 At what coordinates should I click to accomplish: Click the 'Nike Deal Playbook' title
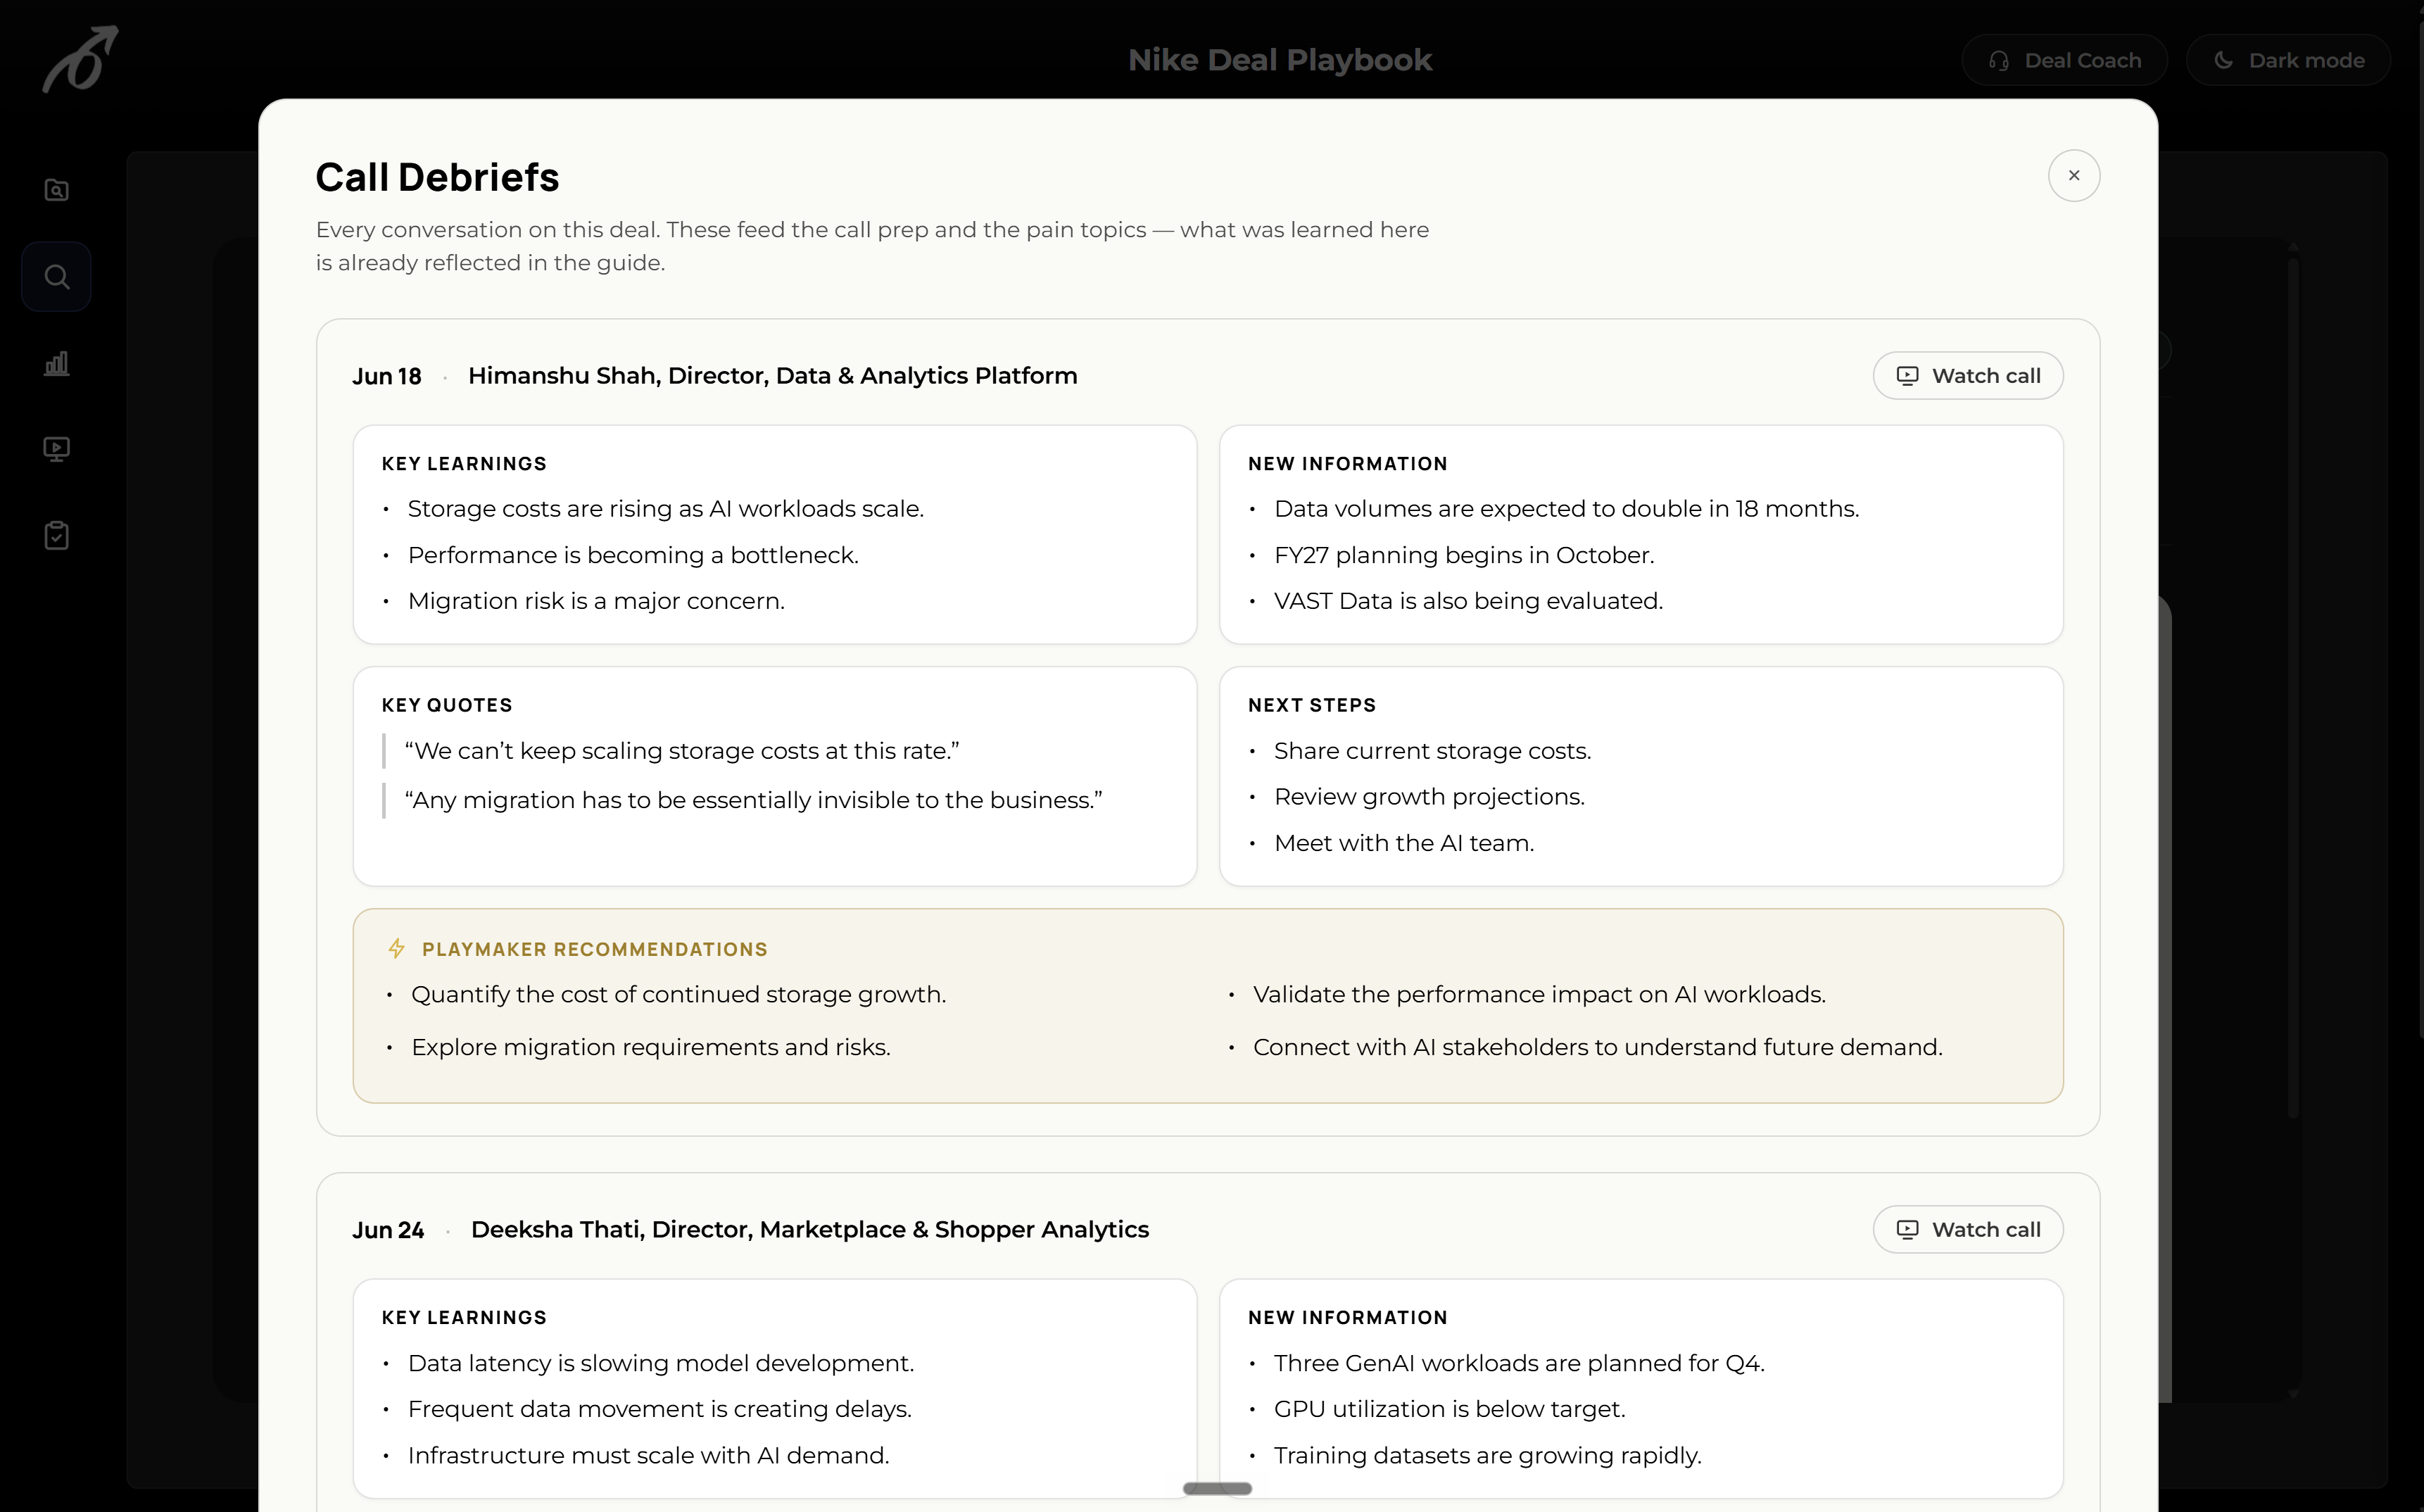coord(1280,60)
